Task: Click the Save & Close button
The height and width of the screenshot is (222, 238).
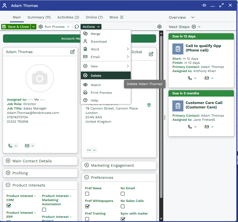Action: 15,27
